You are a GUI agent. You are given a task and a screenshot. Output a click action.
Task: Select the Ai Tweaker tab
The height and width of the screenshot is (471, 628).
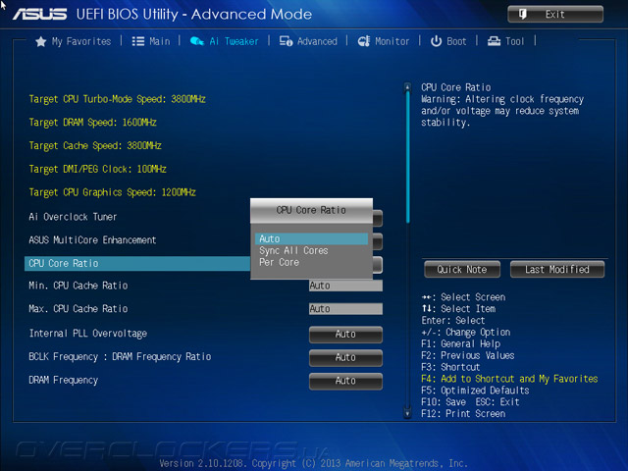(225, 41)
